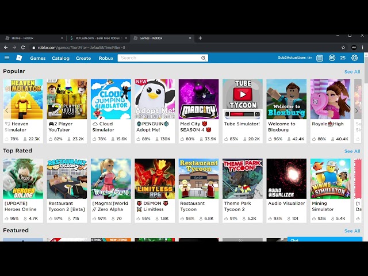Open Heaven Simulator game thumbnail
Image resolution: width=368 pixels, height=276 pixels.
[23, 99]
